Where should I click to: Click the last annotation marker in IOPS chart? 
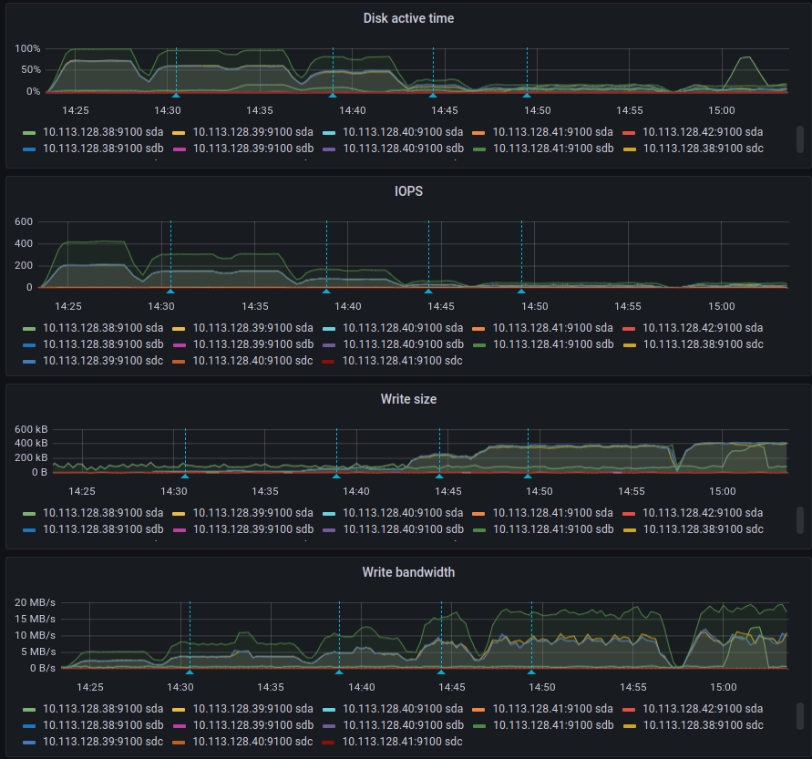521,292
